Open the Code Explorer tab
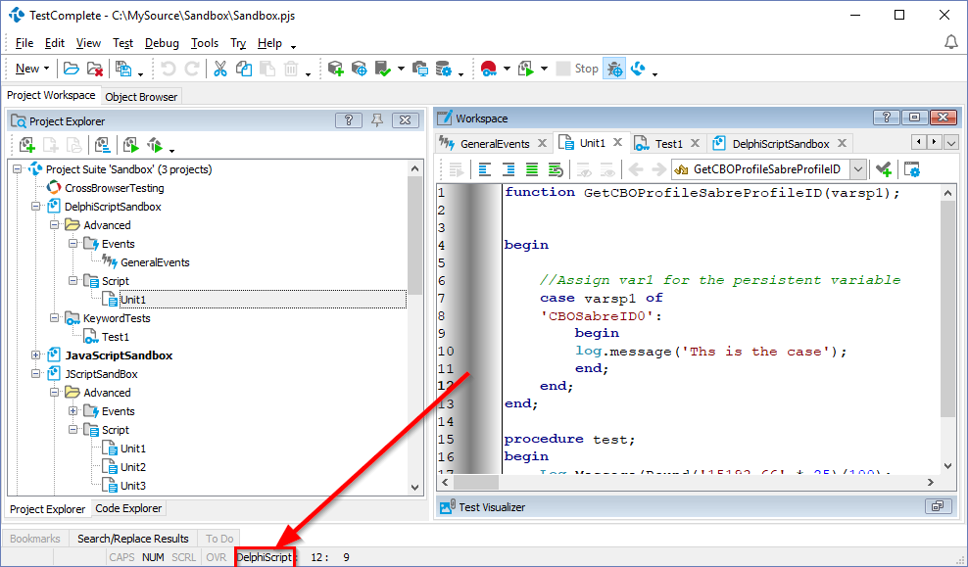This screenshot has height=567, width=968. (129, 508)
